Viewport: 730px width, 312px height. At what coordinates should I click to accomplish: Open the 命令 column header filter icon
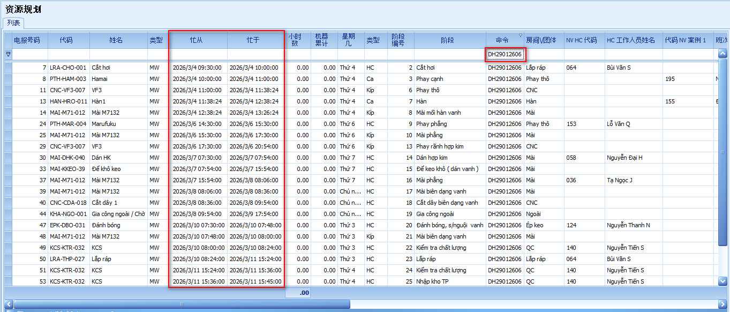[520, 35]
